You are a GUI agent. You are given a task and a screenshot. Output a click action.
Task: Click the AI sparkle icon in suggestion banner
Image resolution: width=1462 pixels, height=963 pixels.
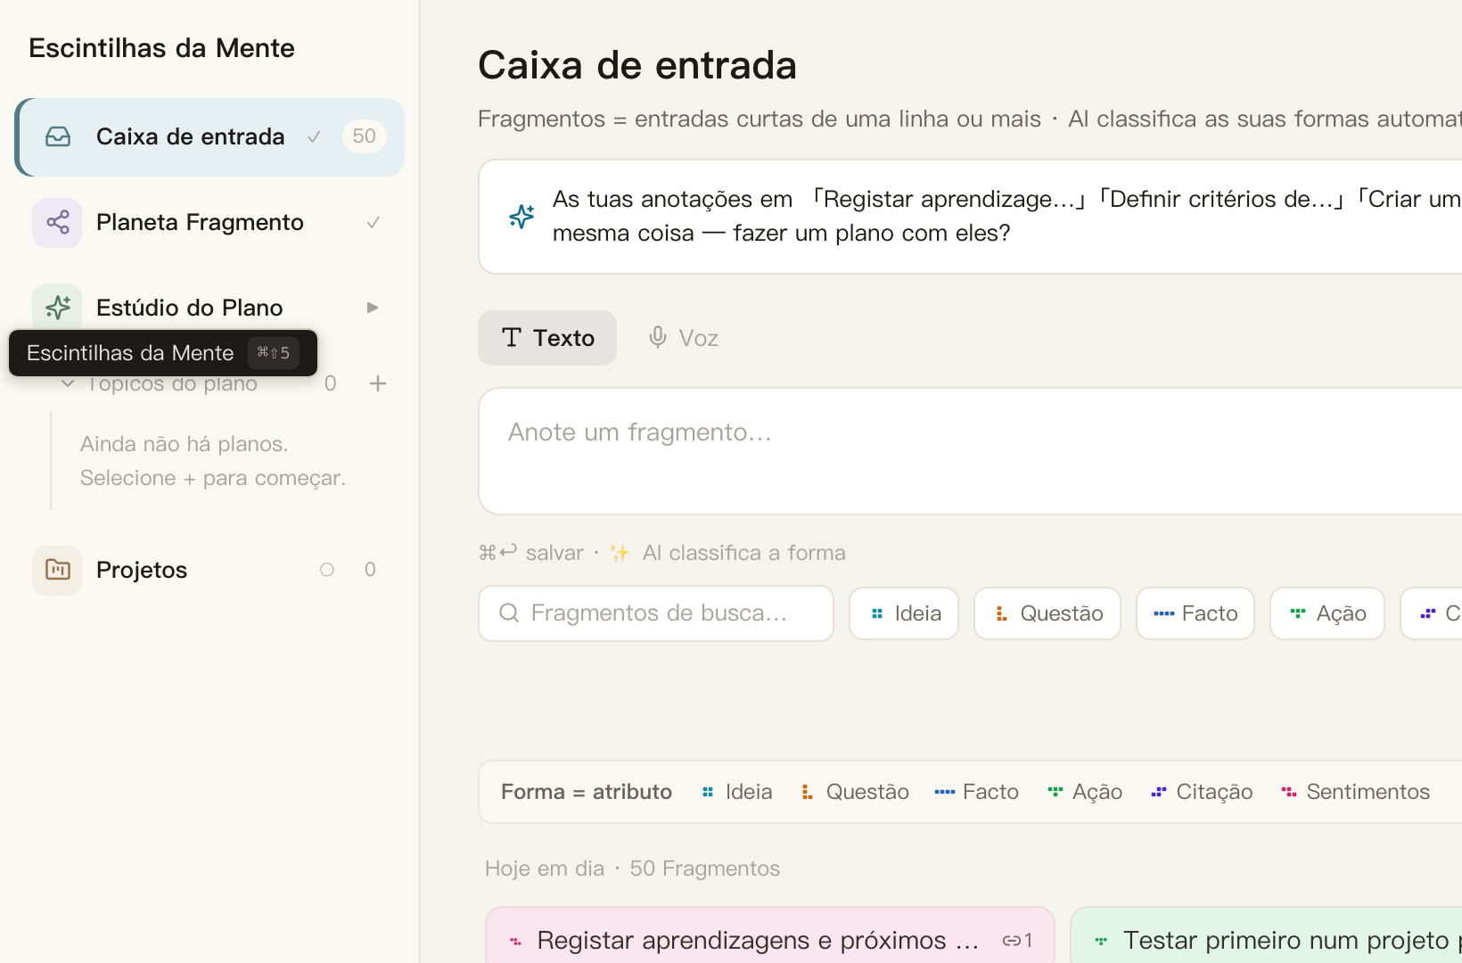[522, 216]
